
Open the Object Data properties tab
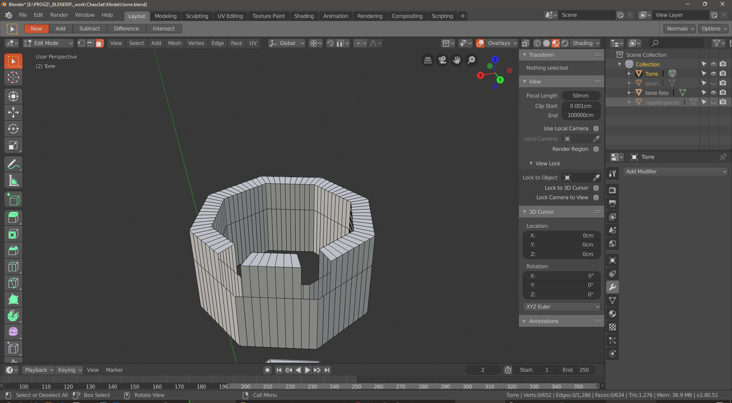coord(612,300)
